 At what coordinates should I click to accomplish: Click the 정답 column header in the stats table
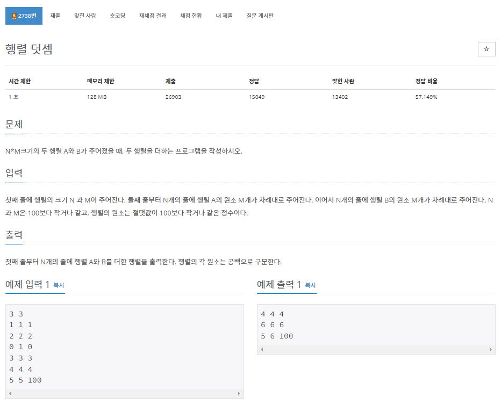coord(254,81)
